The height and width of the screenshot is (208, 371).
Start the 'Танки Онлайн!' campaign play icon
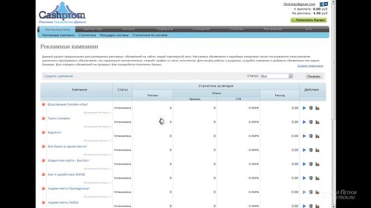(x=304, y=122)
